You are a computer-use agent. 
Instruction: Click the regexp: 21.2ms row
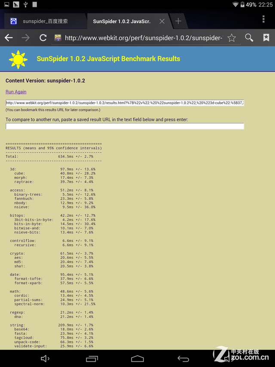52,312
